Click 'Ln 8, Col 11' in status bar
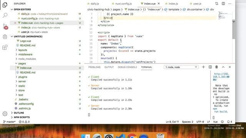 pos(172,122)
